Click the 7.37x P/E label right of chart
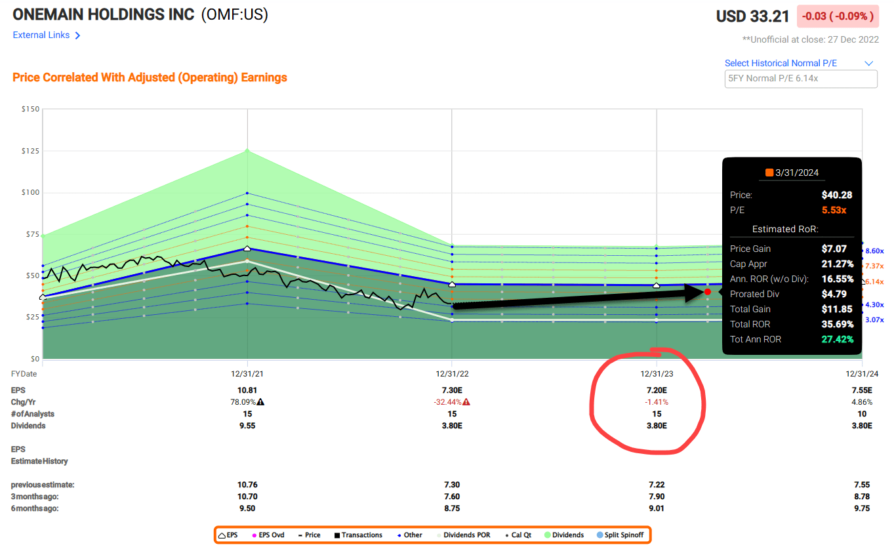894x551 pixels. coord(874,266)
